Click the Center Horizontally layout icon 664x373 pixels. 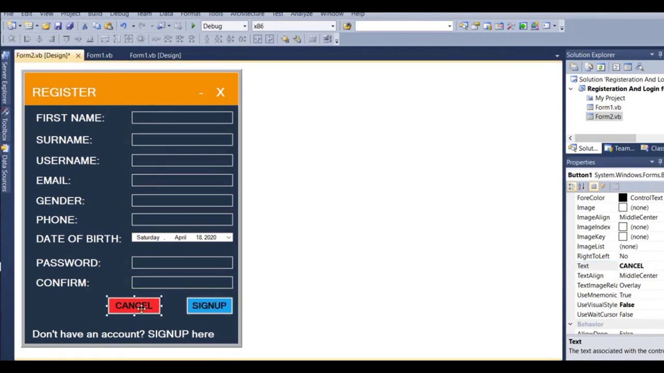(x=257, y=39)
